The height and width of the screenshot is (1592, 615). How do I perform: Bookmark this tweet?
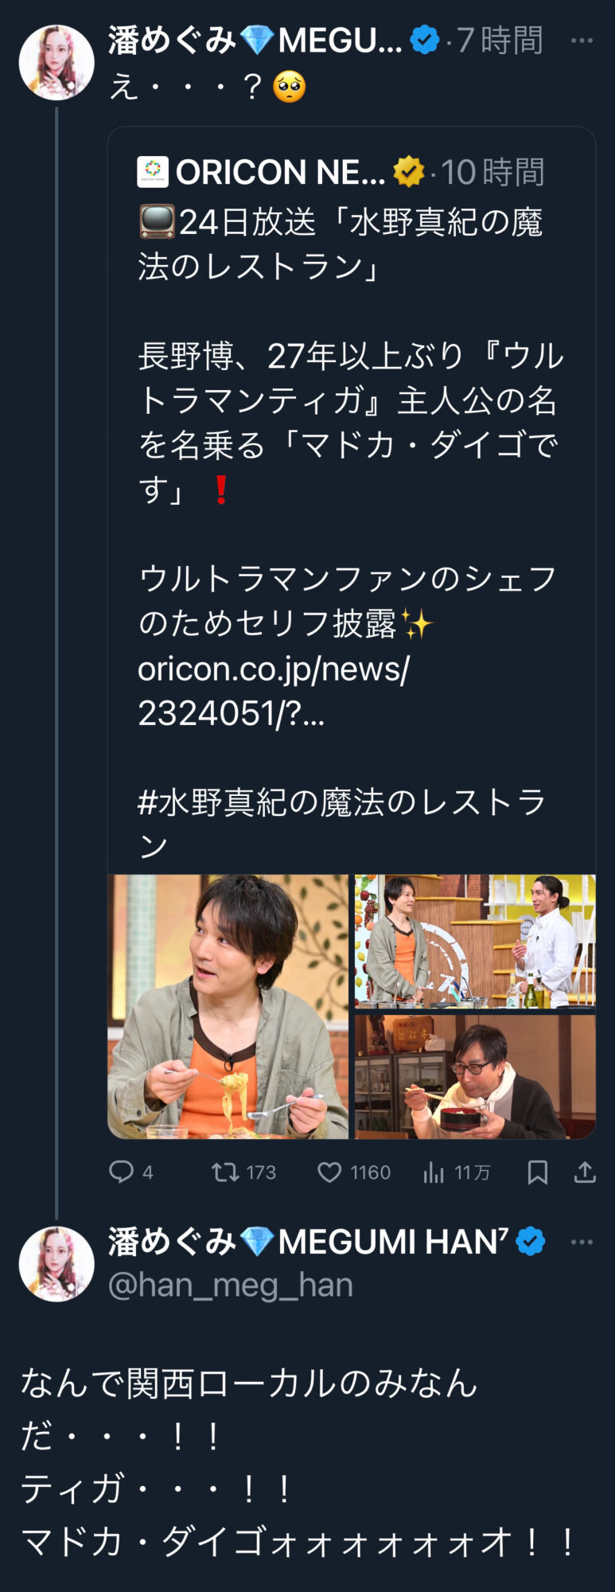538,1172
